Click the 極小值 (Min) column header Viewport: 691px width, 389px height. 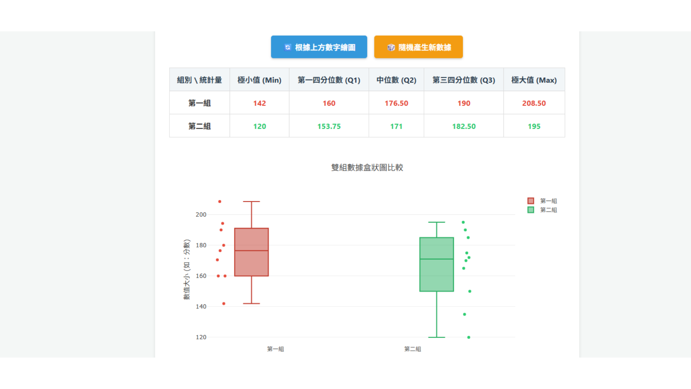coord(259,80)
